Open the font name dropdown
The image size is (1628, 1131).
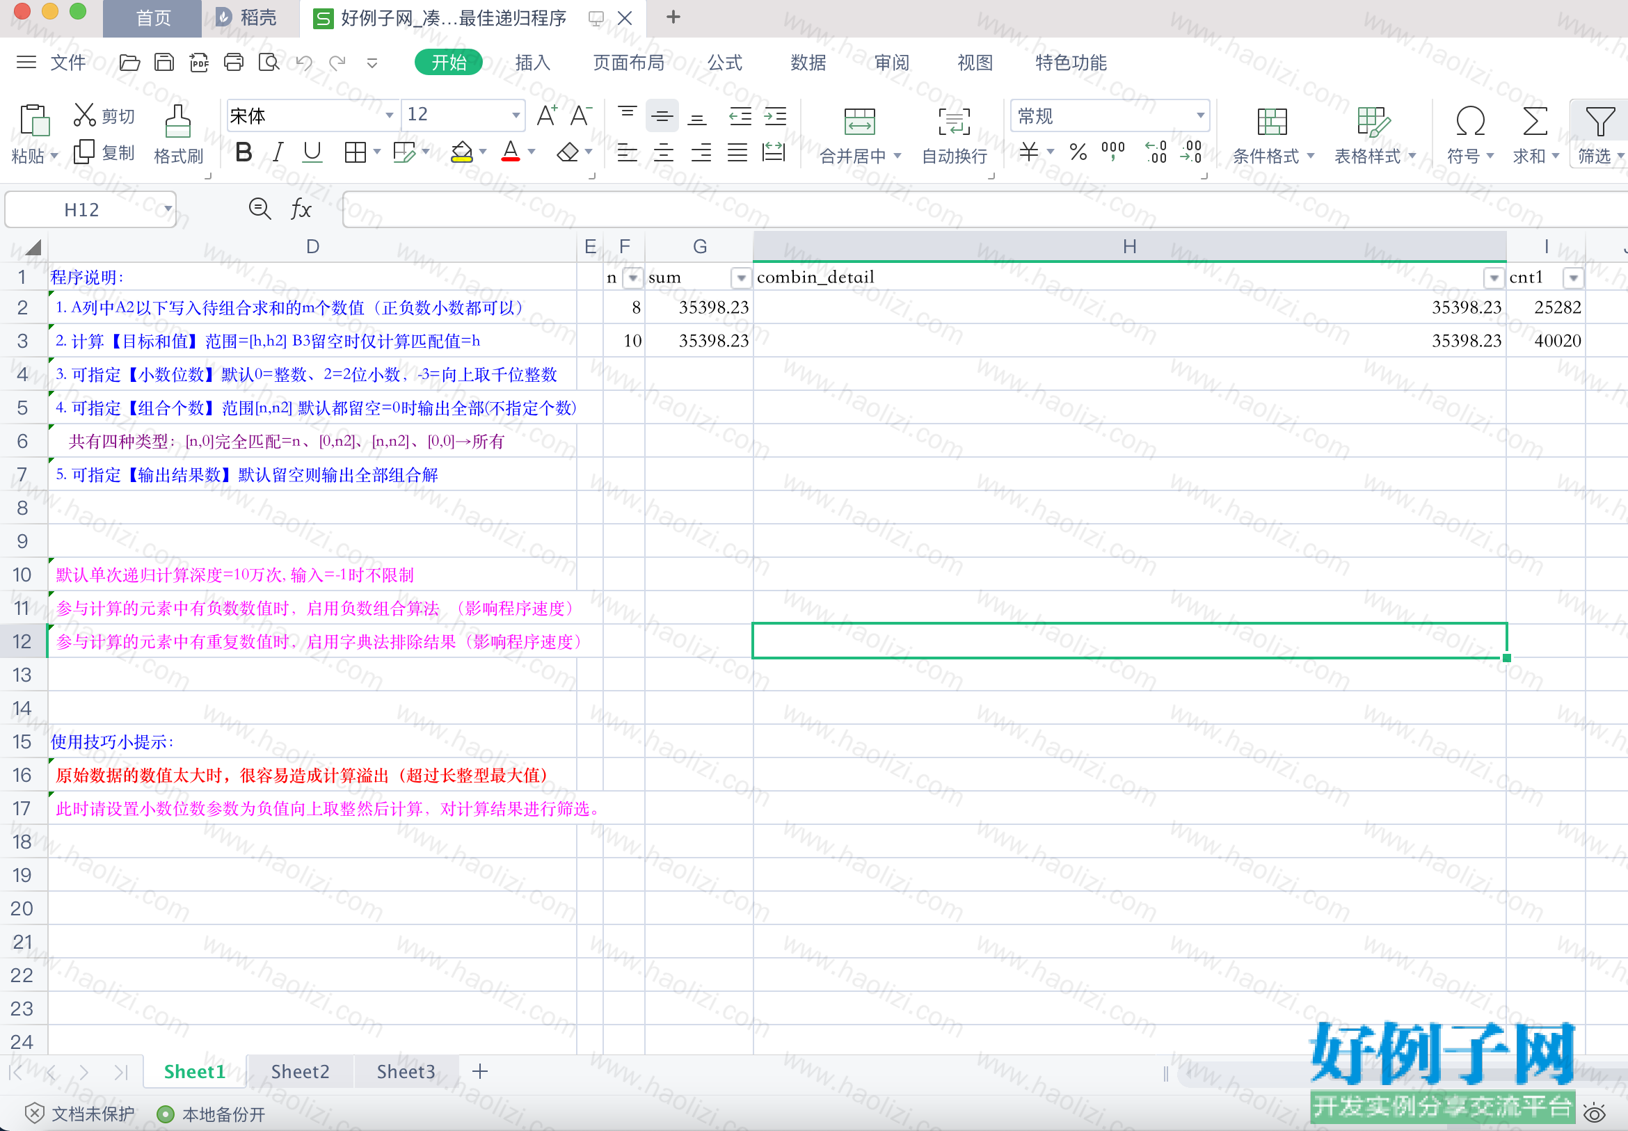389,115
